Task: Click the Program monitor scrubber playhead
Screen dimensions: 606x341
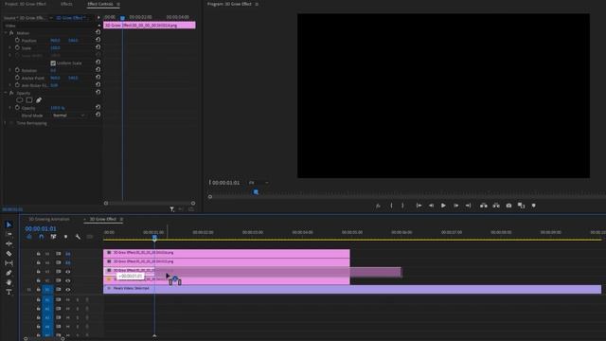Action: click(x=256, y=191)
